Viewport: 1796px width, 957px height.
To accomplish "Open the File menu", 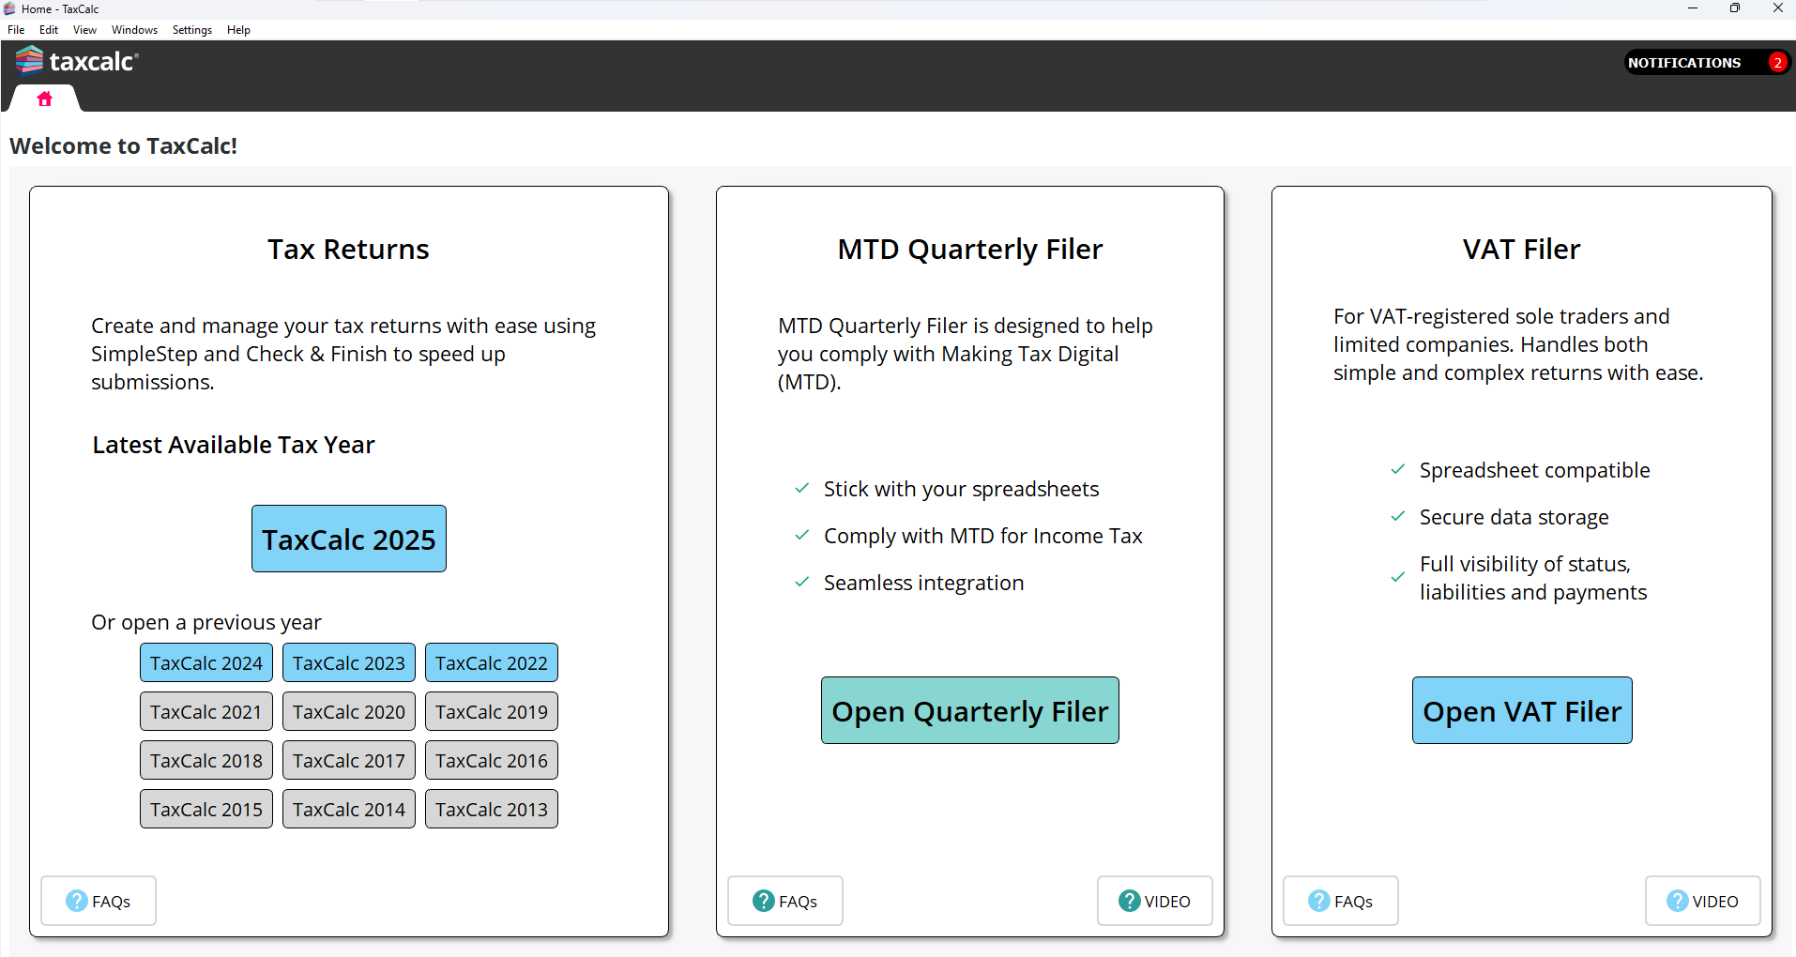I will pyautogui.click(x=16, y=30).
